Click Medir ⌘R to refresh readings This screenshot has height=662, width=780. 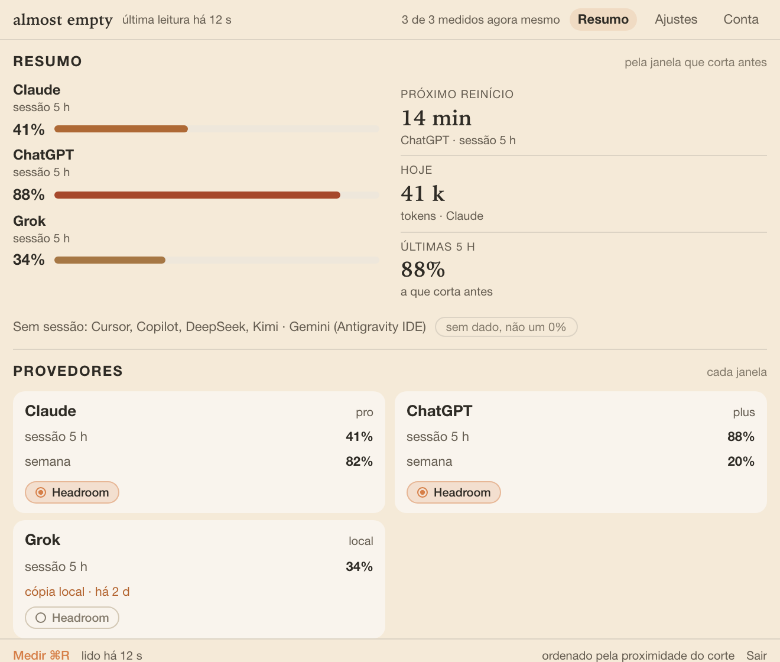(41, 655)
